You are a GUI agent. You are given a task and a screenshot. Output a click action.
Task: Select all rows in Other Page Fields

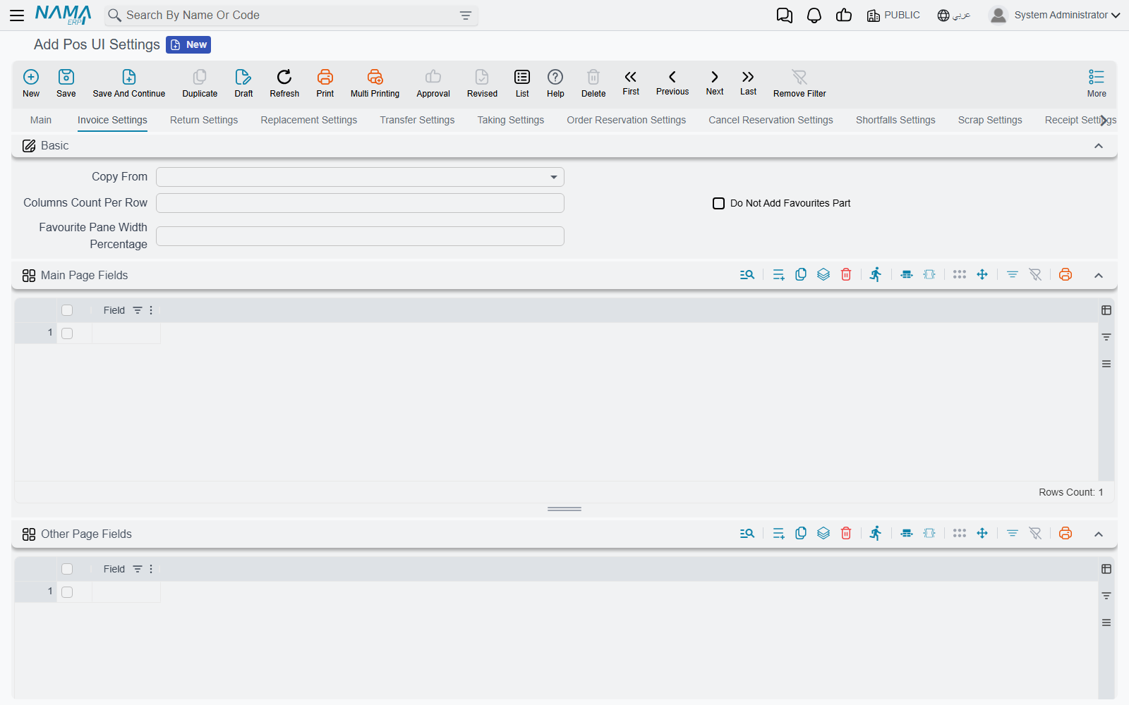coord(67,569)
